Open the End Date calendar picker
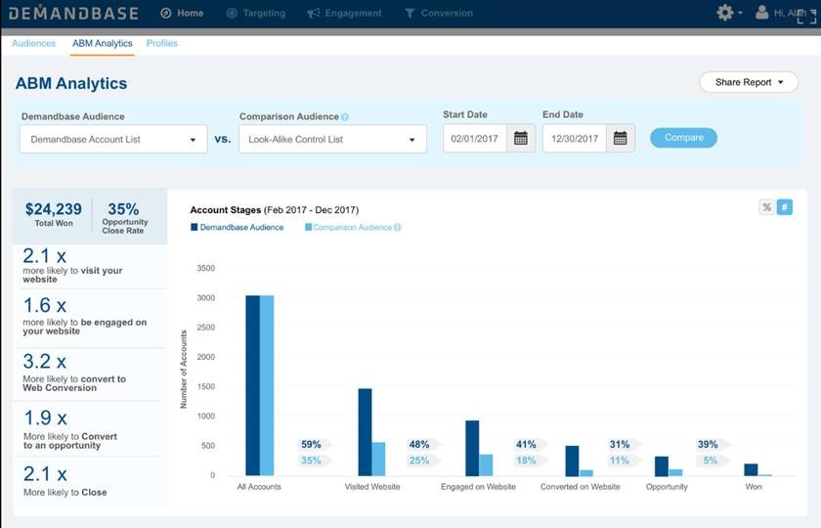Viewport: 821px width, 528px height. [x=621, y=139]
